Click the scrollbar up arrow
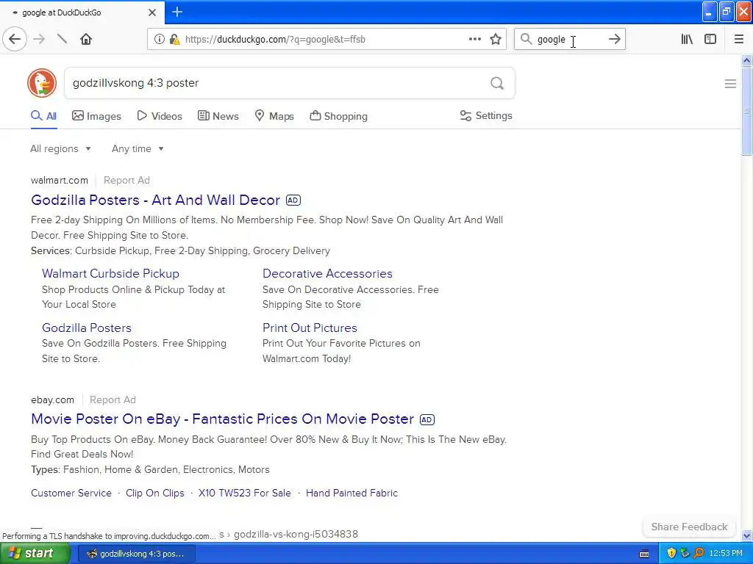This screenshot has height=564, width=753. pos(746,60)
